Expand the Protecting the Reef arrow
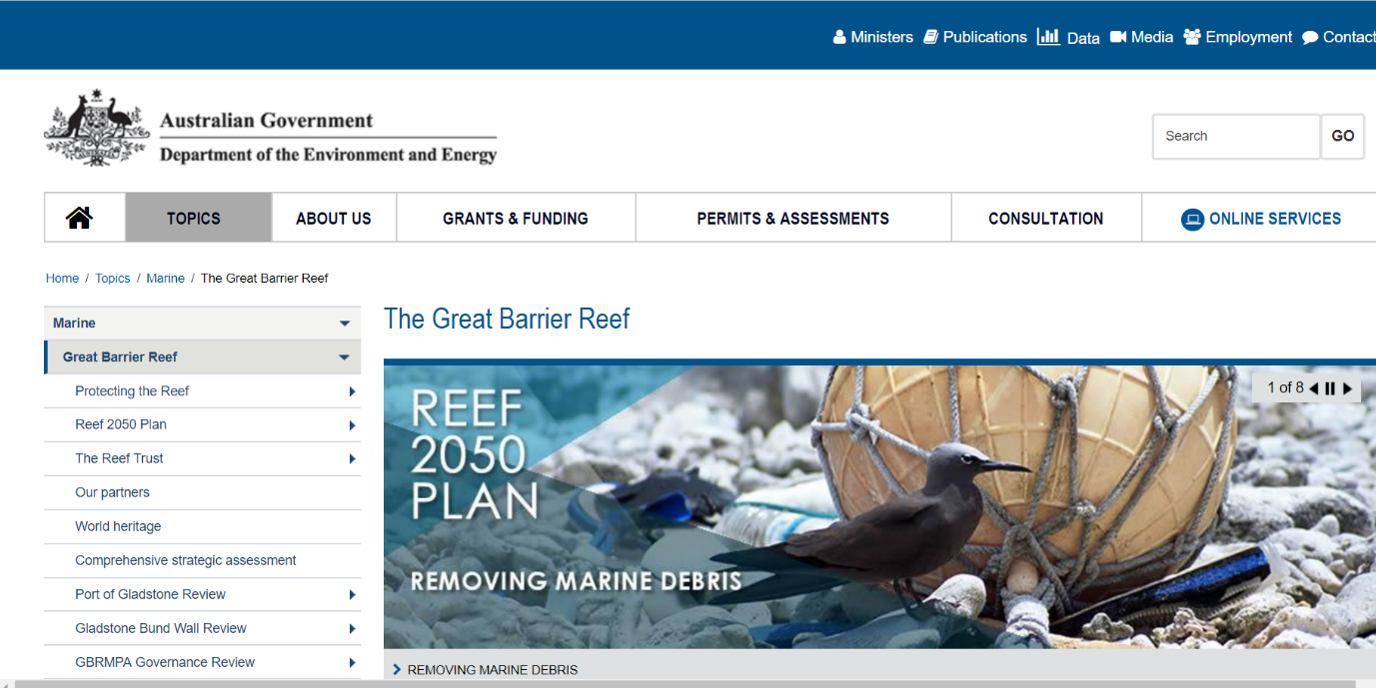This screenshot has height=688, width=1376. point(352,391)
